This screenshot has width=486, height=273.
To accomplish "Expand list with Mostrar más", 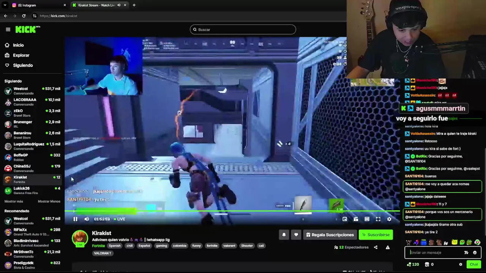I will coord(14,201).
